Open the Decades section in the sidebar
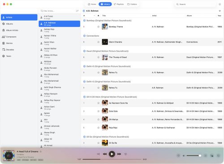The image size is (224, 164). pos(19,50)
